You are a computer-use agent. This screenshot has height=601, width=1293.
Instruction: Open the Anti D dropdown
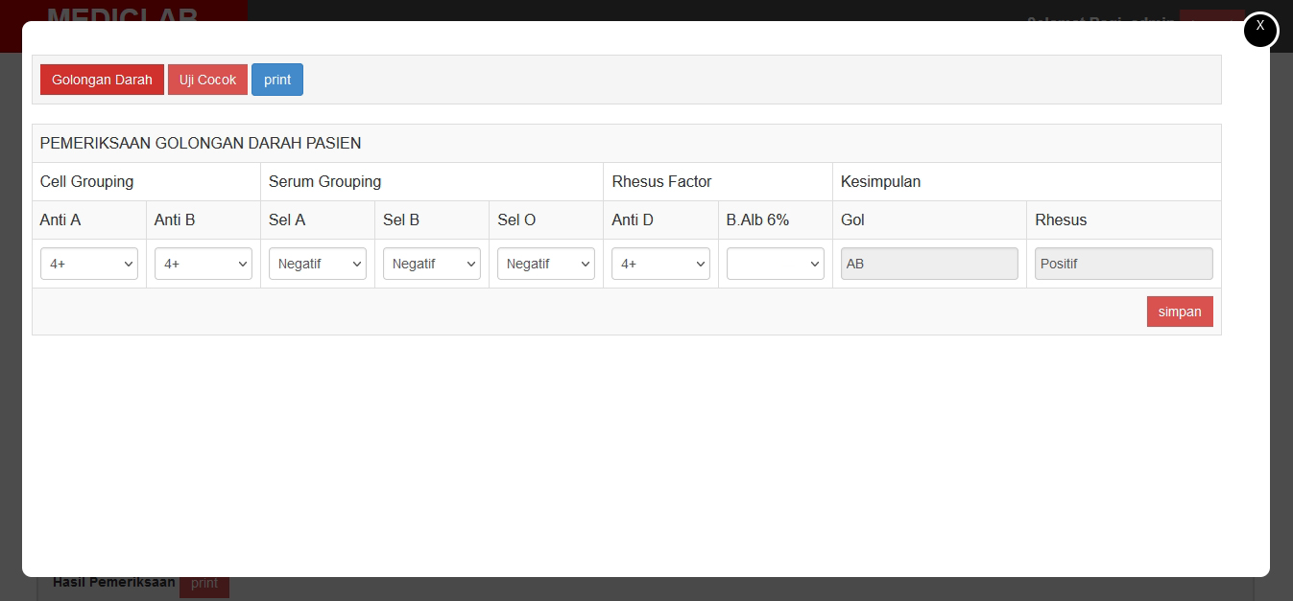[660, 264]
